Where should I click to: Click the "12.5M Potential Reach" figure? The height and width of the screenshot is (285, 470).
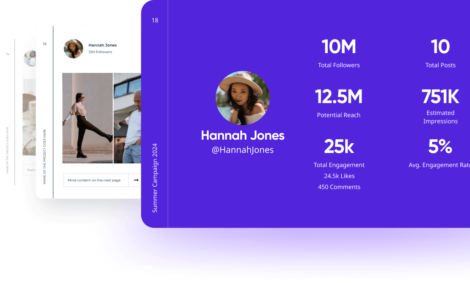[339, 103]
